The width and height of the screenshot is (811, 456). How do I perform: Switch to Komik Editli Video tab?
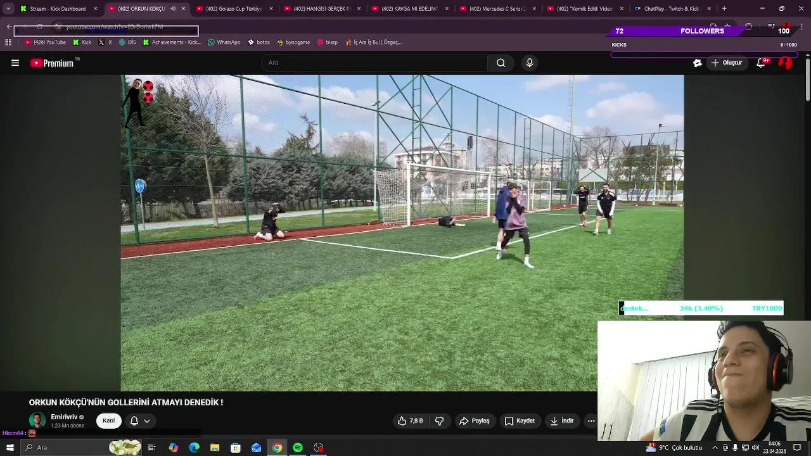tap(584, 9)
